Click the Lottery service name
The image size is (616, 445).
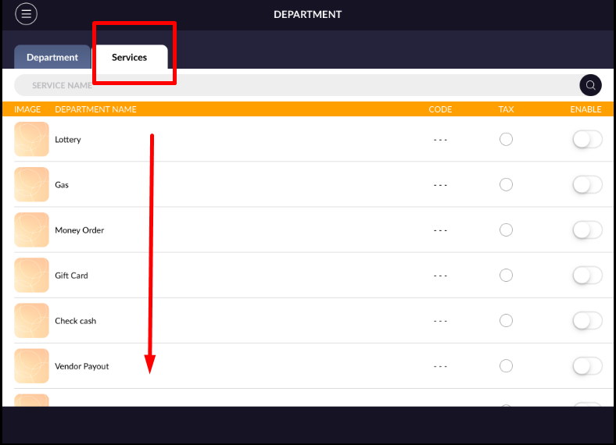68,140
